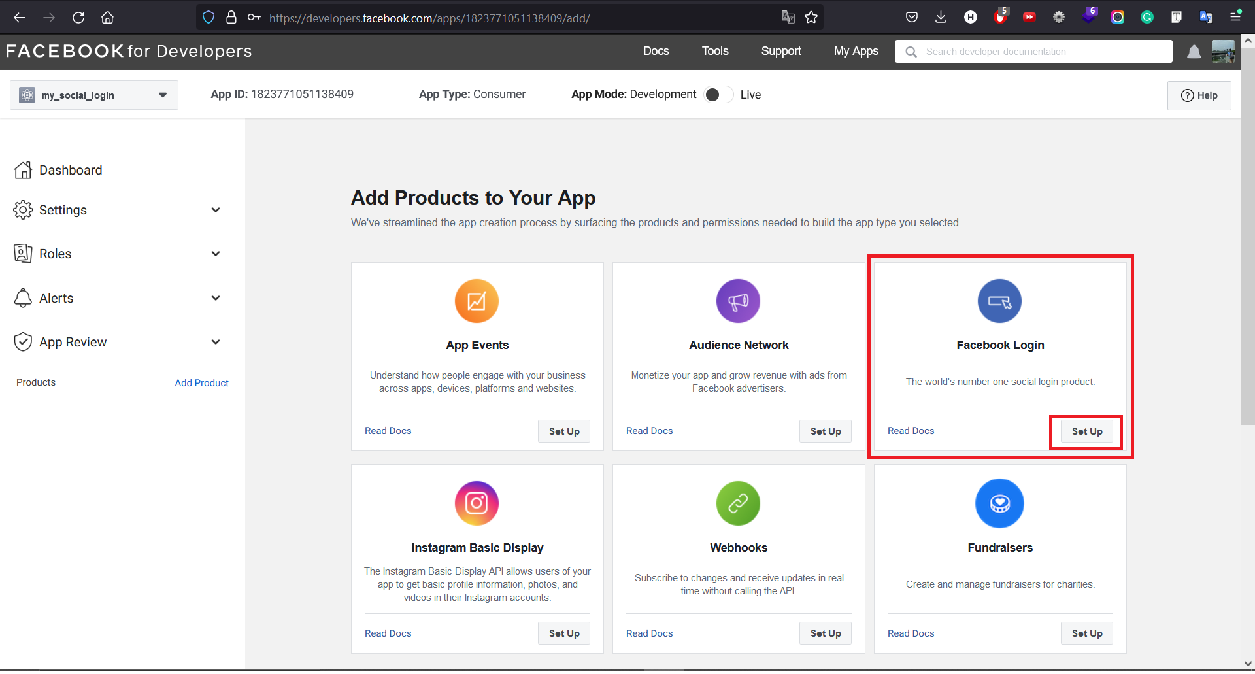Reload the page with refresh icon
The height and width of the screenshot is (674, 1255).
point(78,18)
